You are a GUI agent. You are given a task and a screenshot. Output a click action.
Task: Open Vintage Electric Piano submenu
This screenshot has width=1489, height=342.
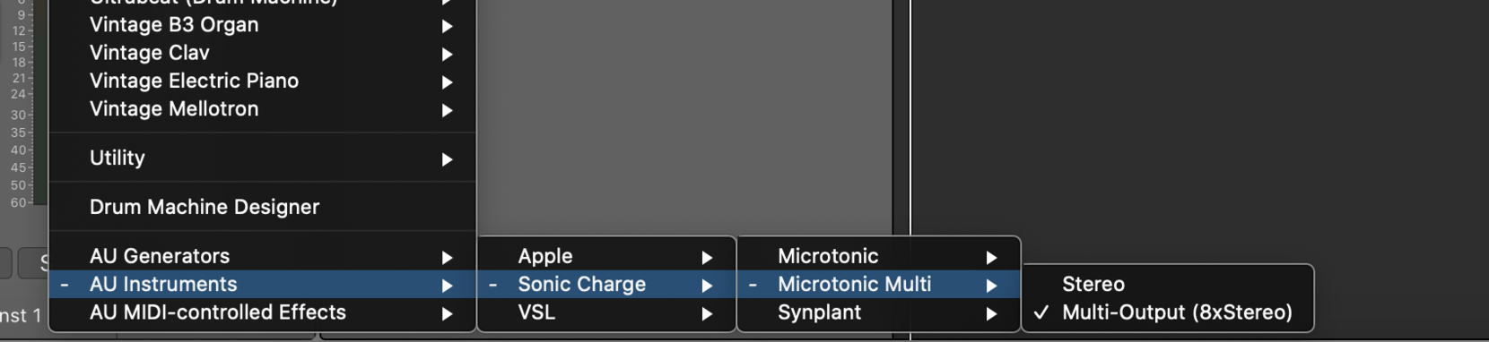coord(262,81)
